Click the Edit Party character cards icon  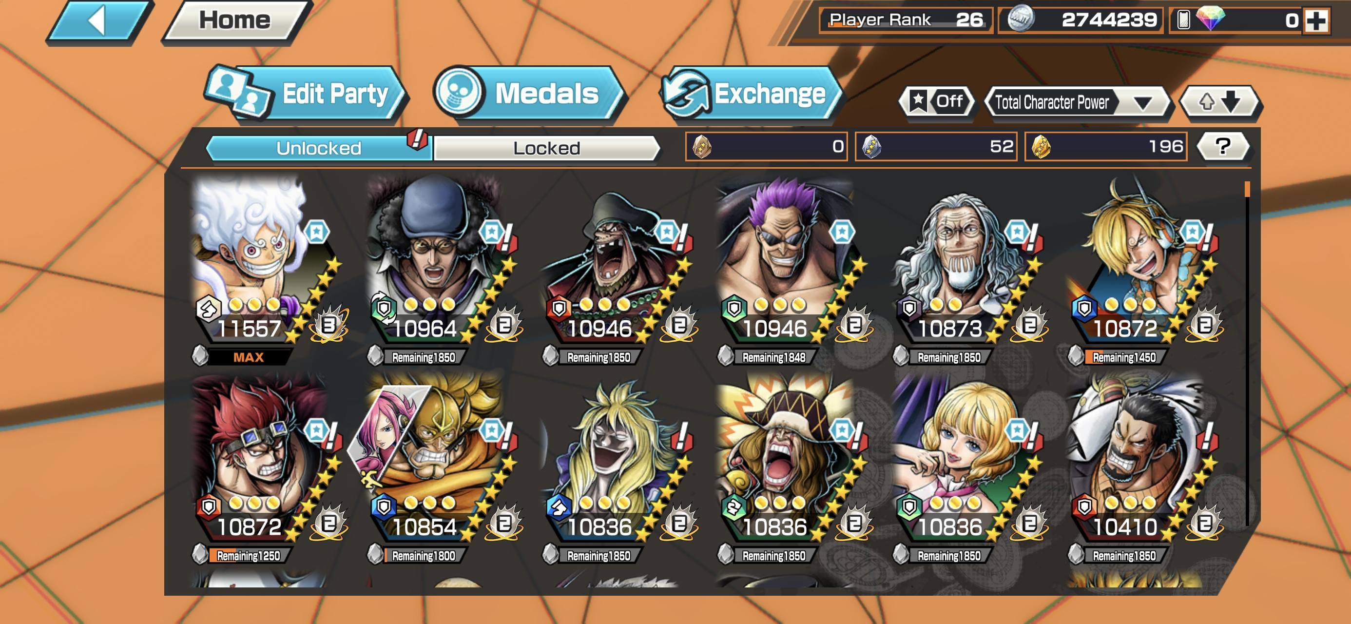click(239, 92)
